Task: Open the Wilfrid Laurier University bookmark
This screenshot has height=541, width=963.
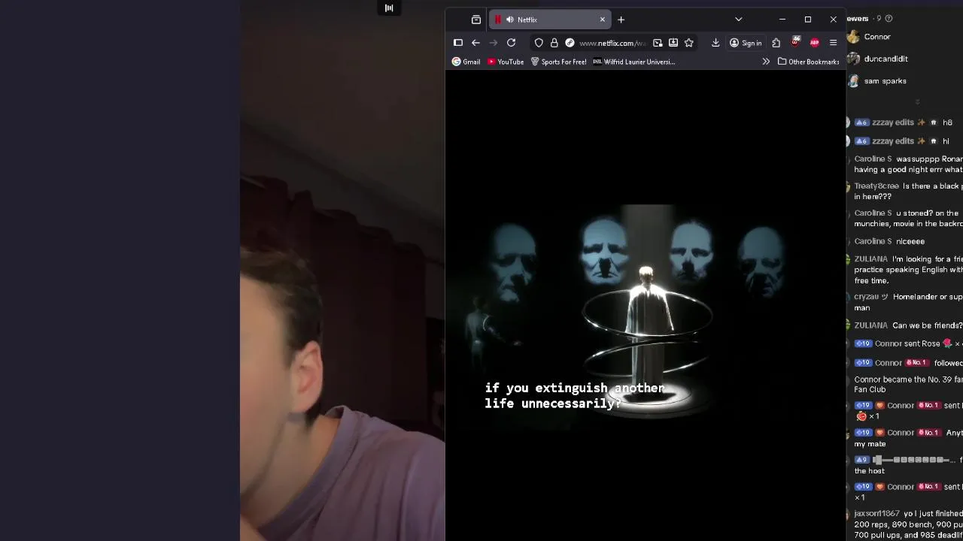Action: [634, 62]
